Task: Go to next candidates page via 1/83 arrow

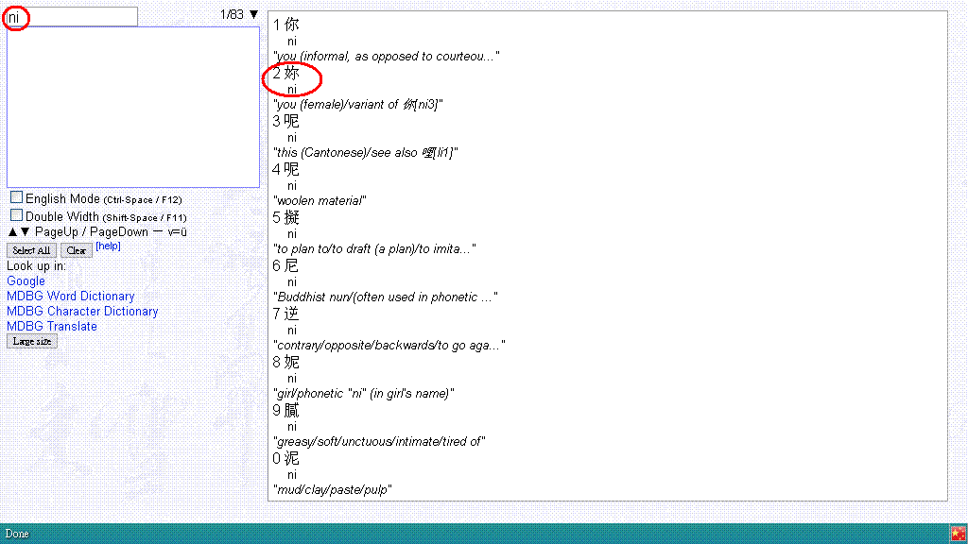Action: 253,14
